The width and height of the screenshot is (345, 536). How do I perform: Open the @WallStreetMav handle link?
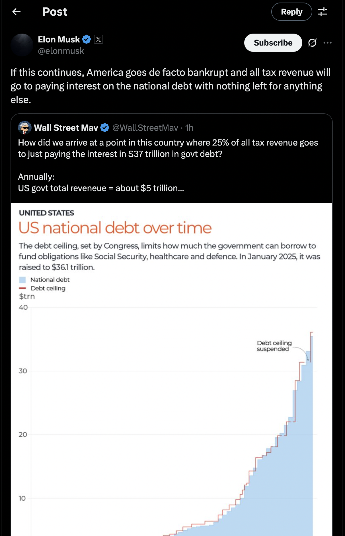pos(145,128)
